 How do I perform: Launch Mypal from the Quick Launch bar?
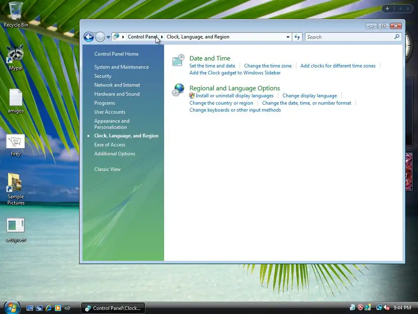(x=67, y=308)
